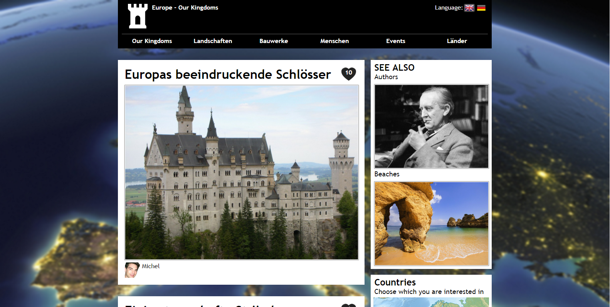Click the heart icon showing 10 likes
The image size is (610, 307).
tap(349, 73)
